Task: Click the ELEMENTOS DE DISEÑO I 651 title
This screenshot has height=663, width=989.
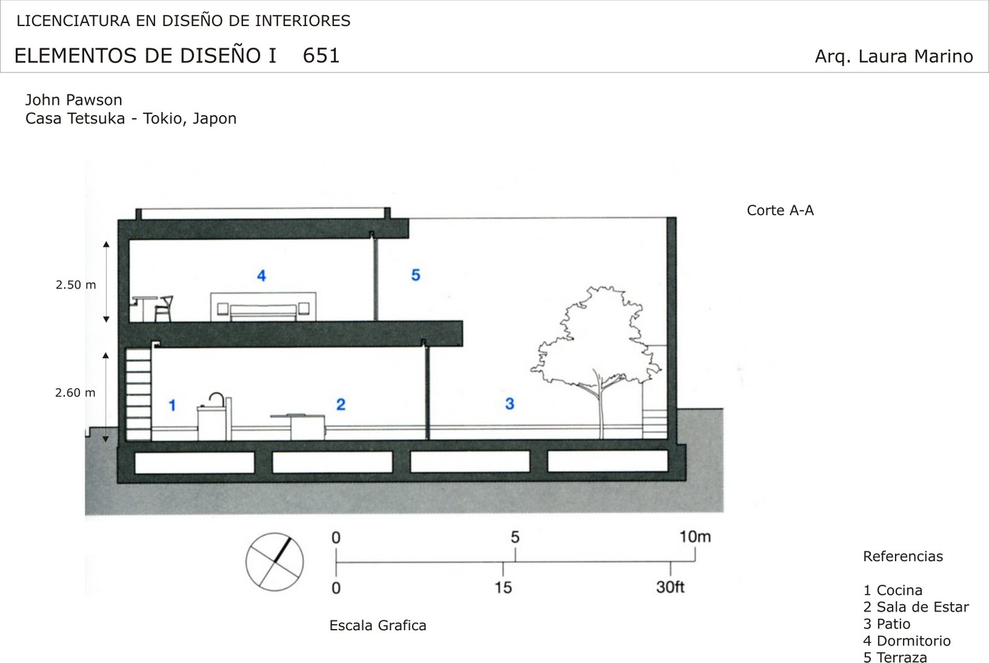Action: pyautogui.click(x=176, y=56)
